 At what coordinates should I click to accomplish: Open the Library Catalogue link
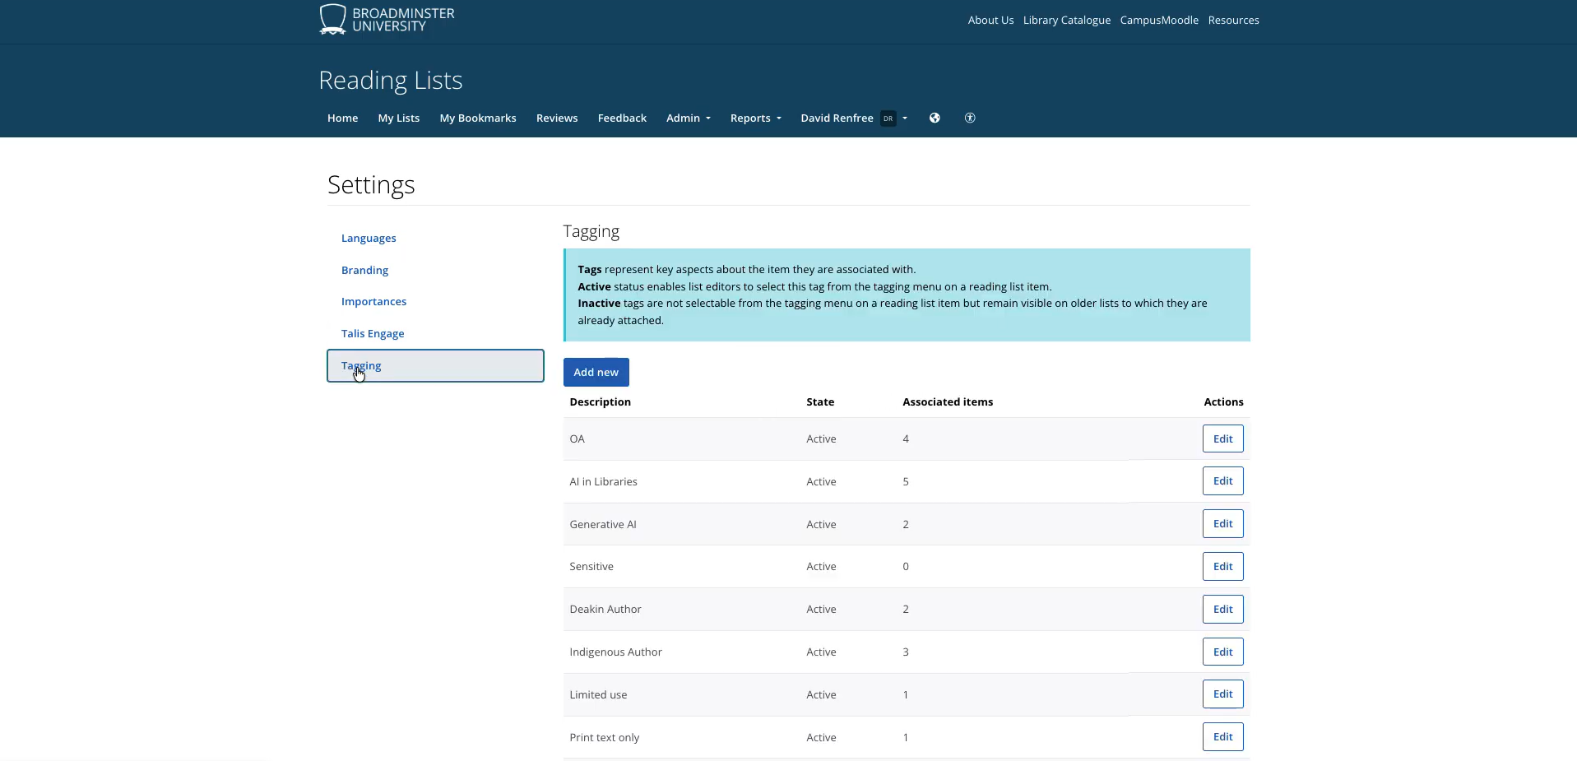(1066, 21)
